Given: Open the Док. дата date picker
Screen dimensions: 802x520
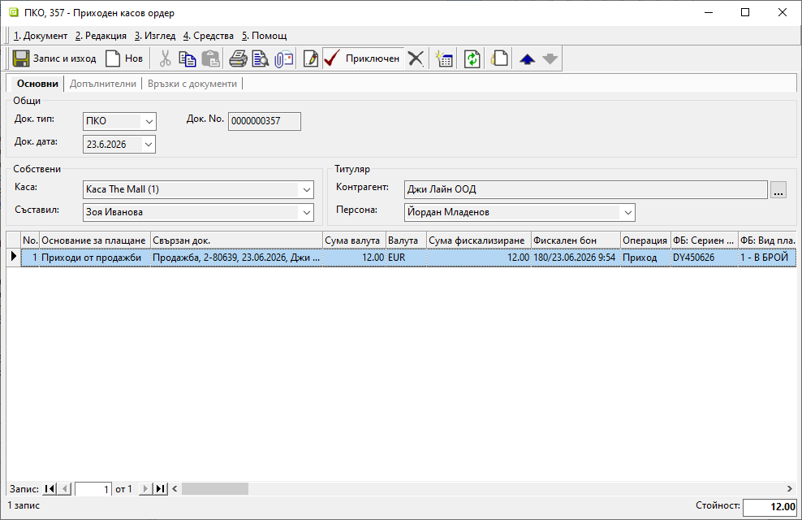Looking at the screenshot, I should 149,145.
